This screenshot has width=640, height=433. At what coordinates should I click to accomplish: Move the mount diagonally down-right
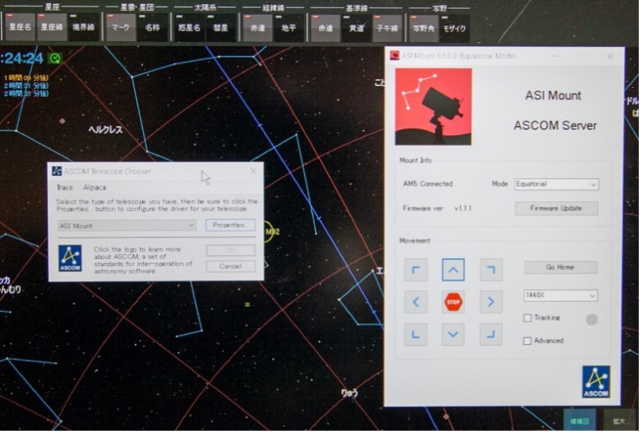point(491,334)
